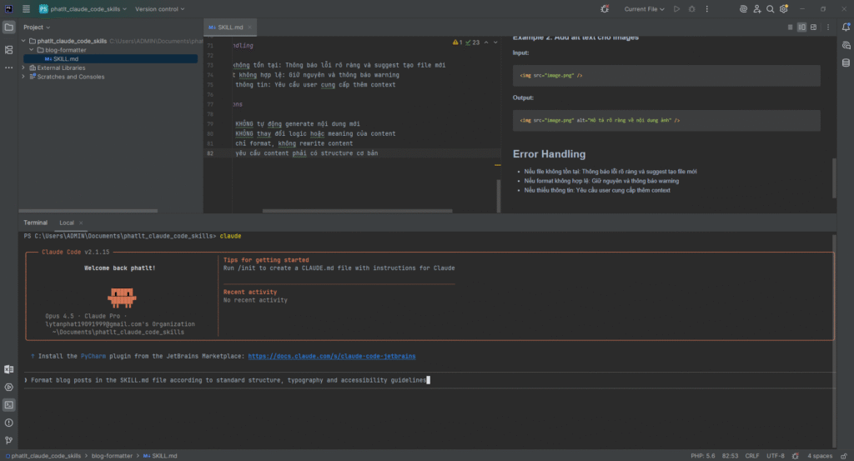Toggle the Terminal tool window button
Viewport: 854px width, 461px height.
(x=9, y=404)
